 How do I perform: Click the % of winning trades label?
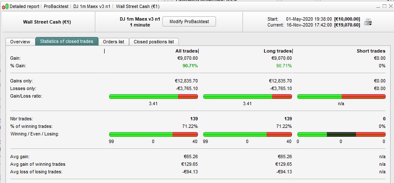click(31, 126)
